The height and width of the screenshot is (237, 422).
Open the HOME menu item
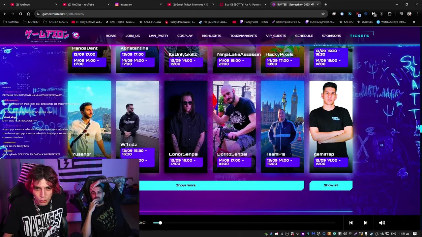pyautogui.click(x=111, y=36)
